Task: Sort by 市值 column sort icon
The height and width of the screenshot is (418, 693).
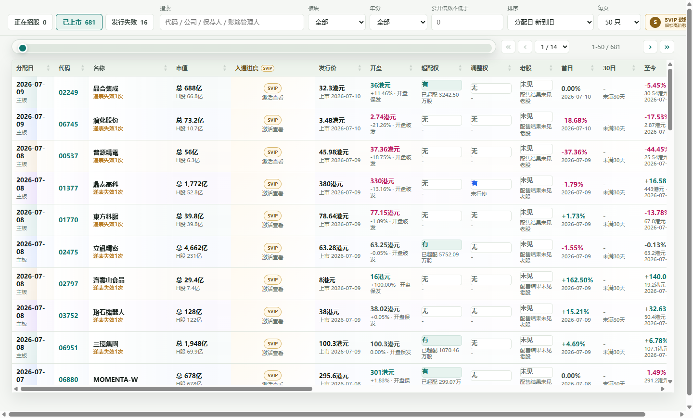Action: pos(225,68)
